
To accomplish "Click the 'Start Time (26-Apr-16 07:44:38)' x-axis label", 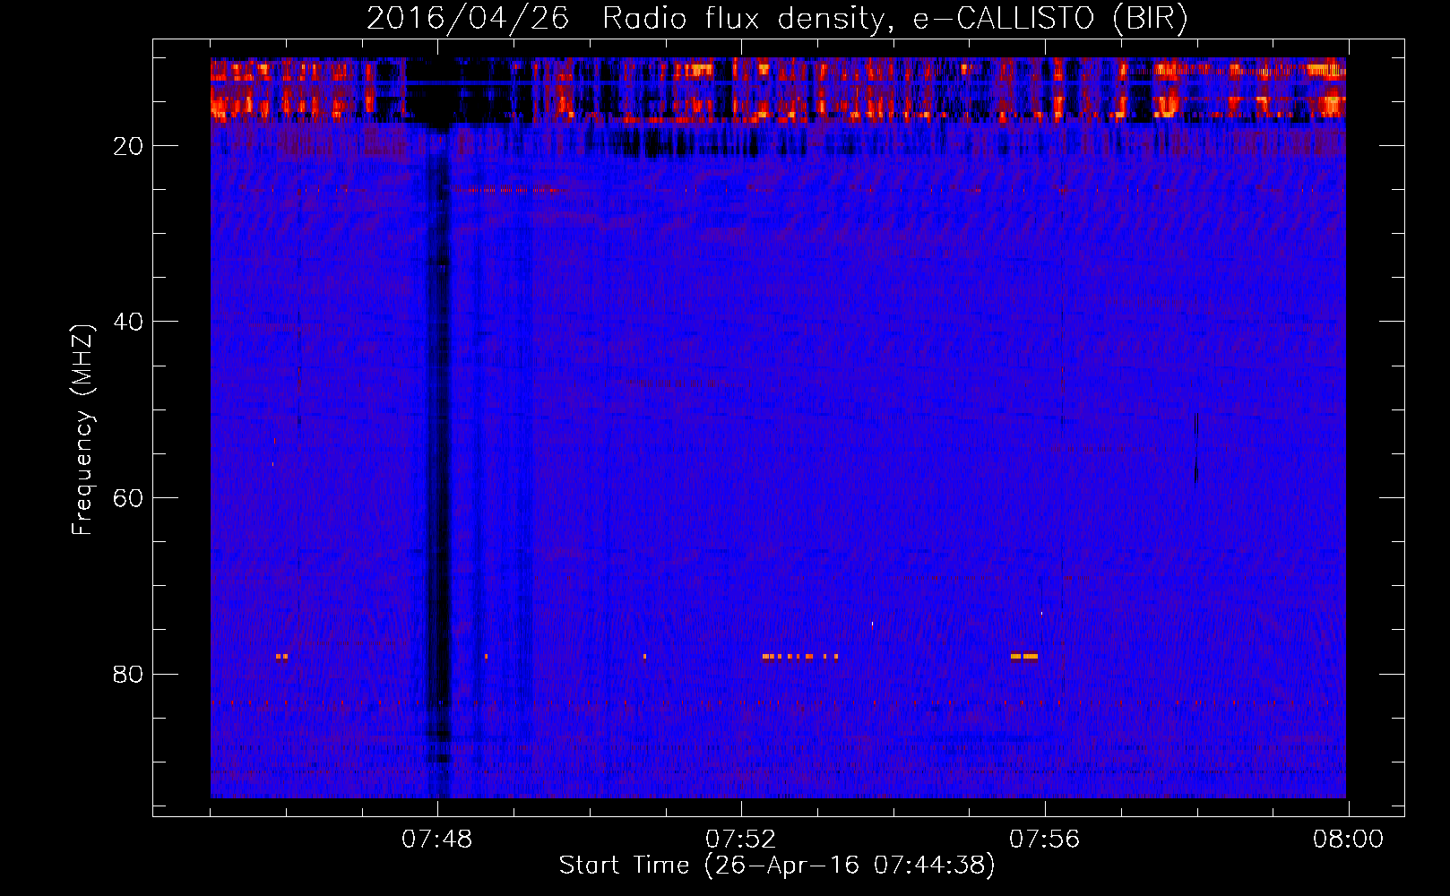I will (777, 866).
